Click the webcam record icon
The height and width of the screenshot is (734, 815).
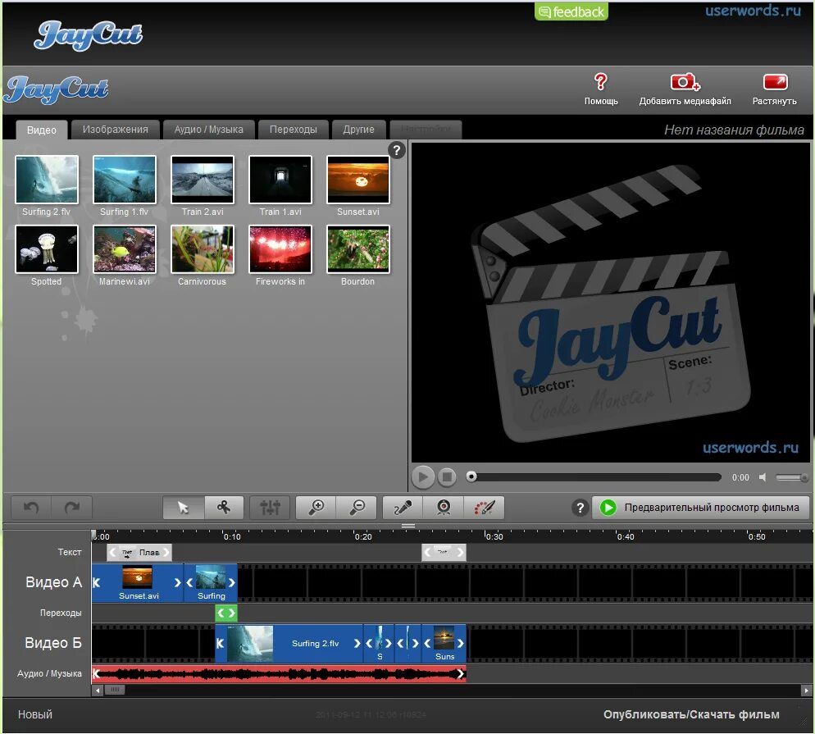[444, 508]
